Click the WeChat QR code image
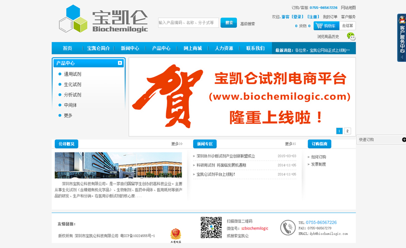Viewport: 406px width, 248px height. [211, 227]
